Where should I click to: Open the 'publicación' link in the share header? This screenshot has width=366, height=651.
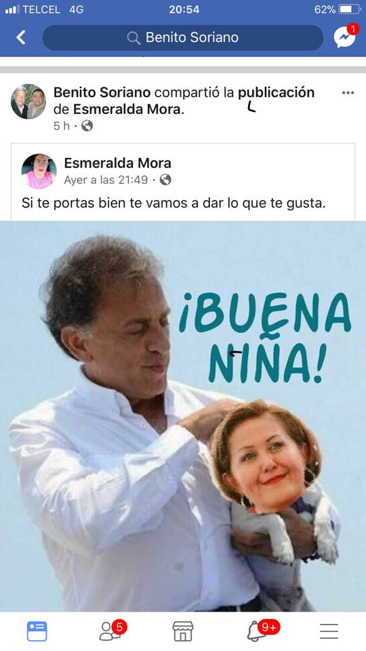pyautogui.click(x=276, y=92)
